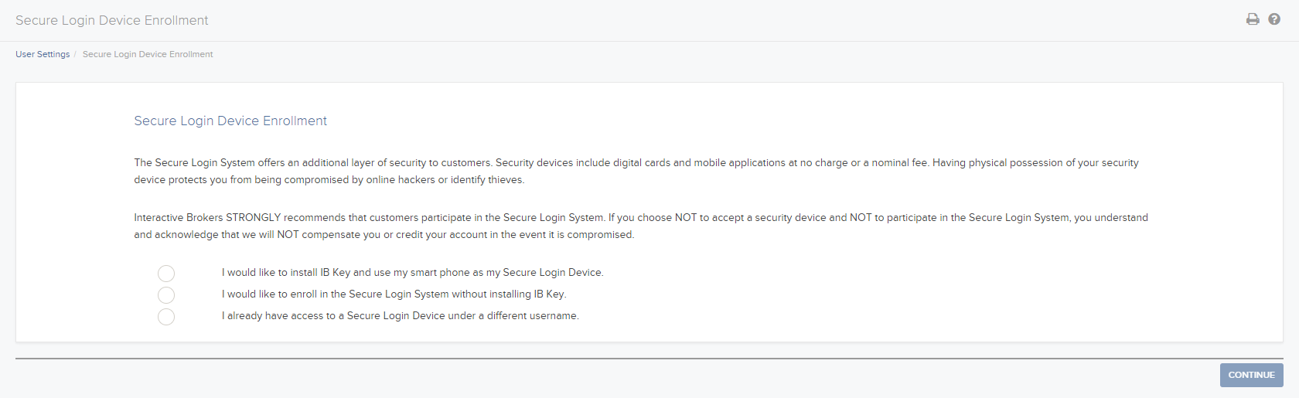Click the word STRONGLY in the warning text
The image size is (1299, 398).
[x=254, y=217]
